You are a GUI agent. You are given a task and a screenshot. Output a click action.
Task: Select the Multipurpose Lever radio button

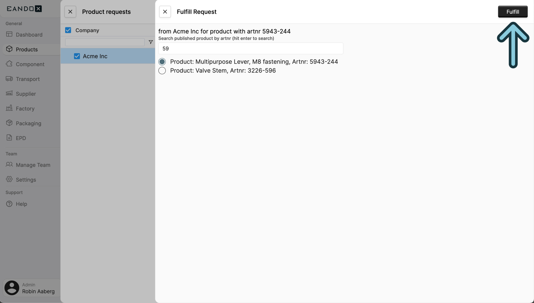point(162,61)
